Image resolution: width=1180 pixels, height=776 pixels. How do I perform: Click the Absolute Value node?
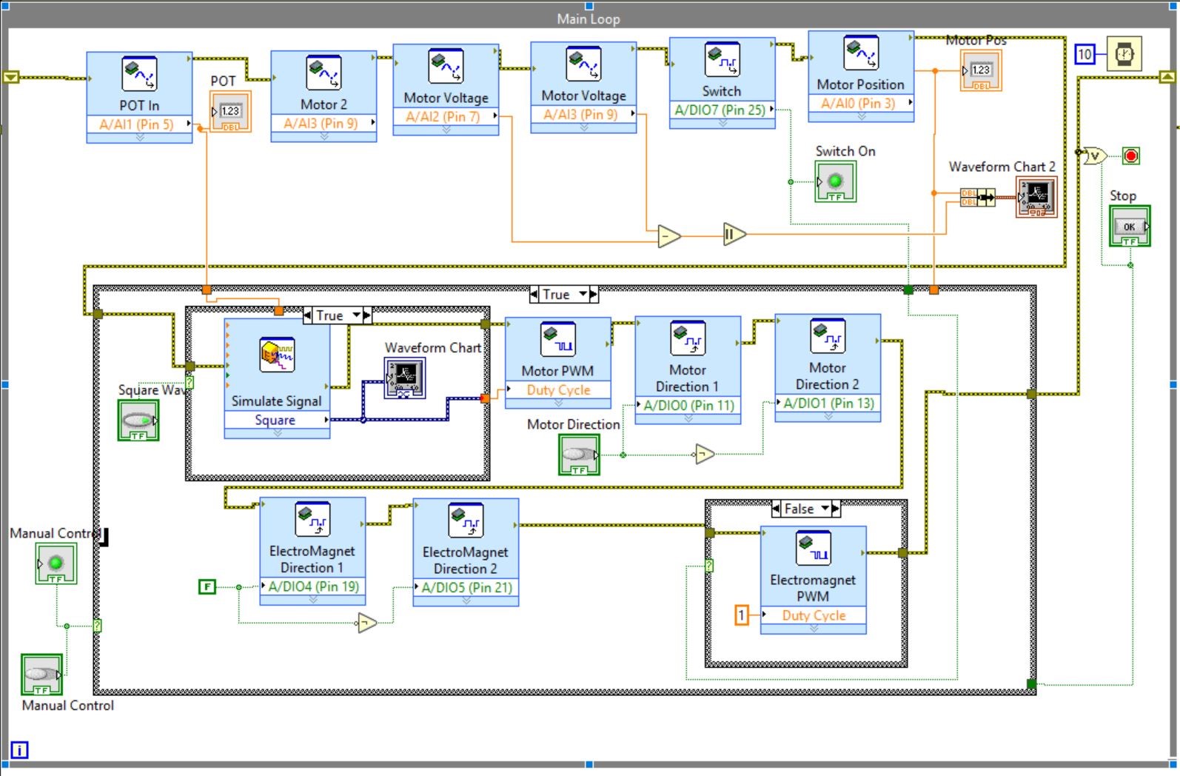click(734, 235)
